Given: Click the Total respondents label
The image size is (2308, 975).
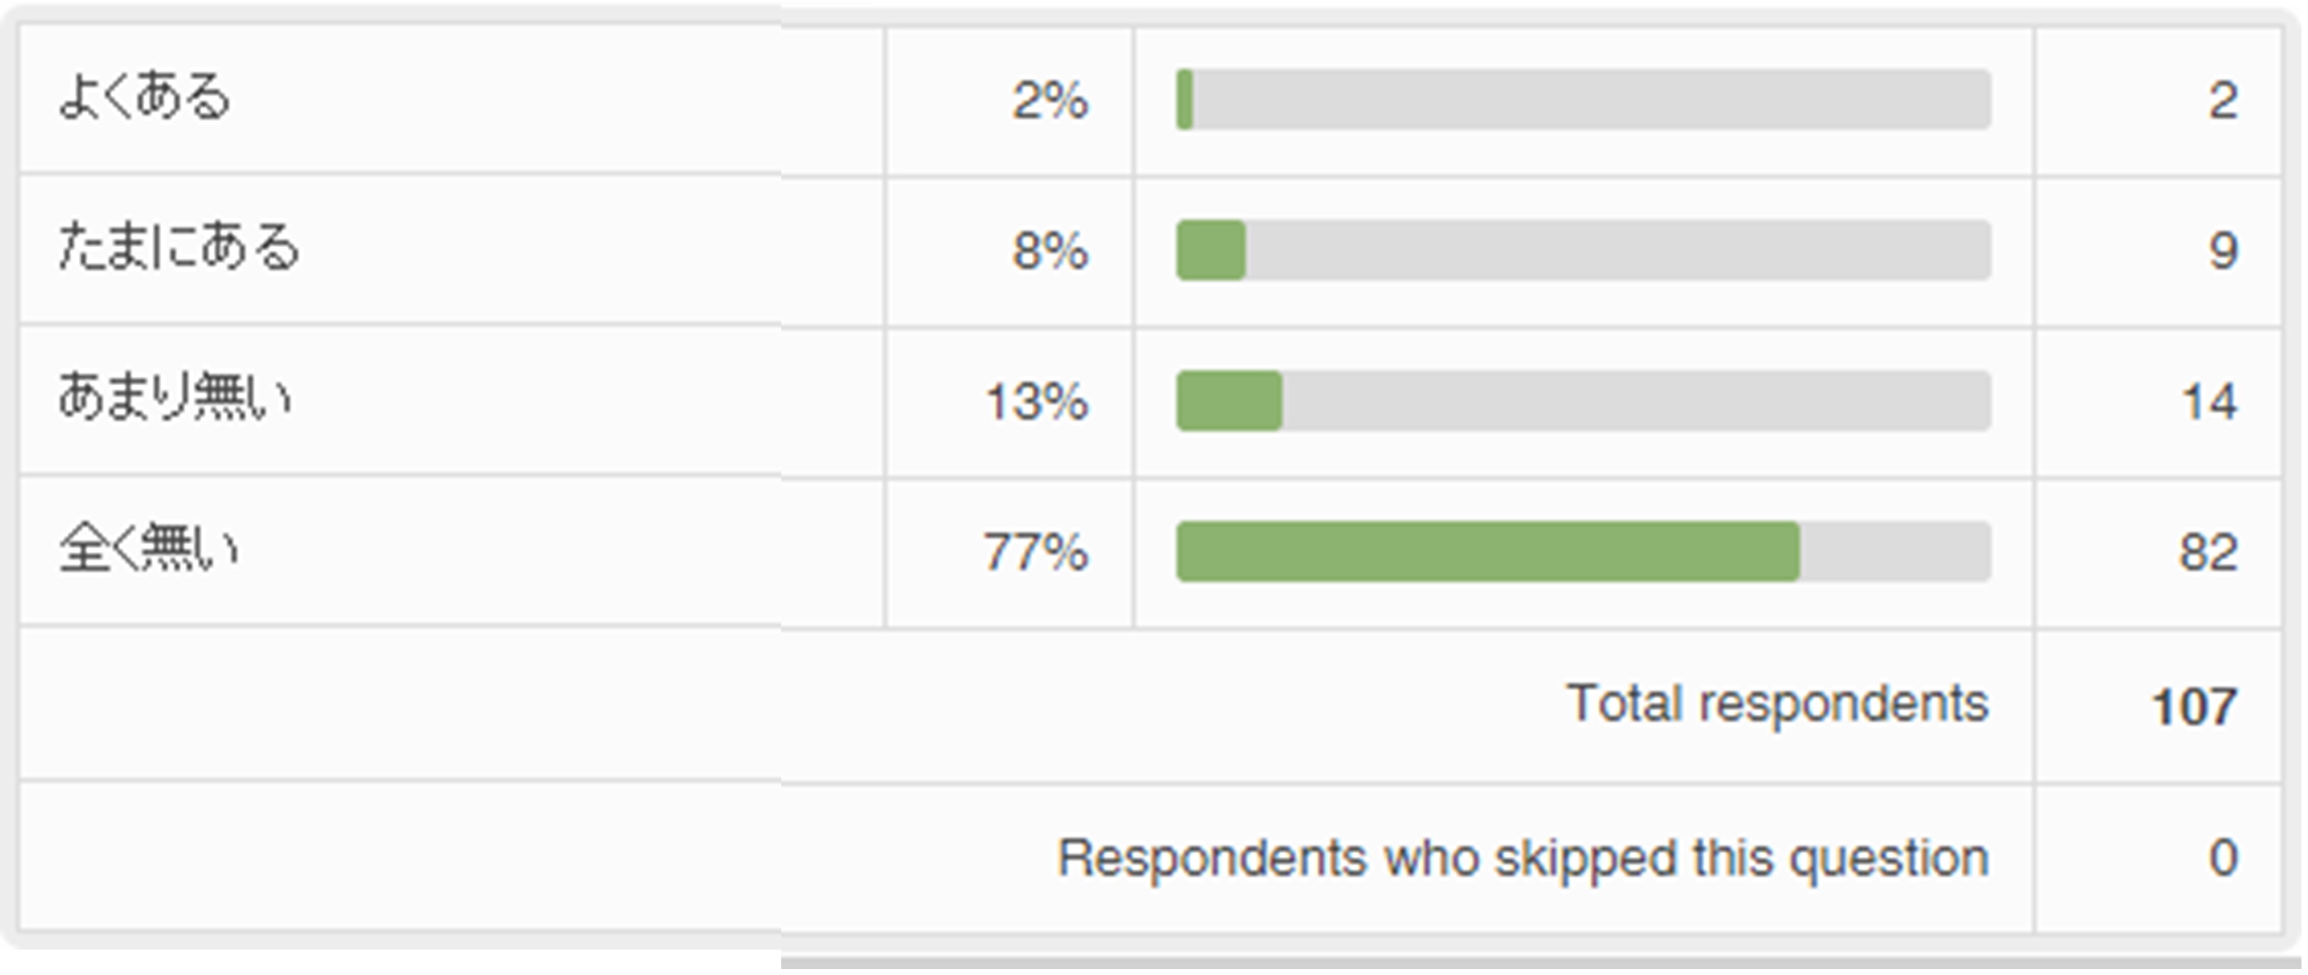Looking at the screenshot, I should pyautogui.click(x=1778, y=703).
